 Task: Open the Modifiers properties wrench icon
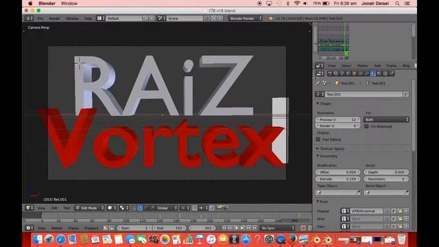(367, 73)
